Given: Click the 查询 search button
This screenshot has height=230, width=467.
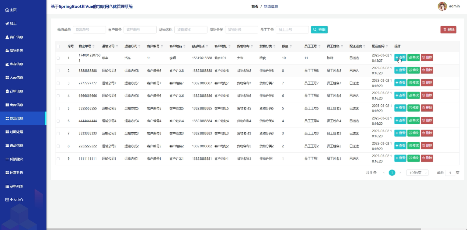Looking at the screenshot, I should (319, 30).
